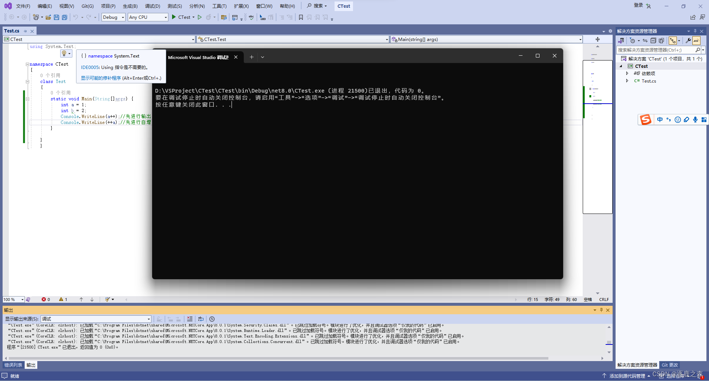Toggle Preview Selected Items button
The height and width of the screenshot is (381, 709).
tap(696, 41)
